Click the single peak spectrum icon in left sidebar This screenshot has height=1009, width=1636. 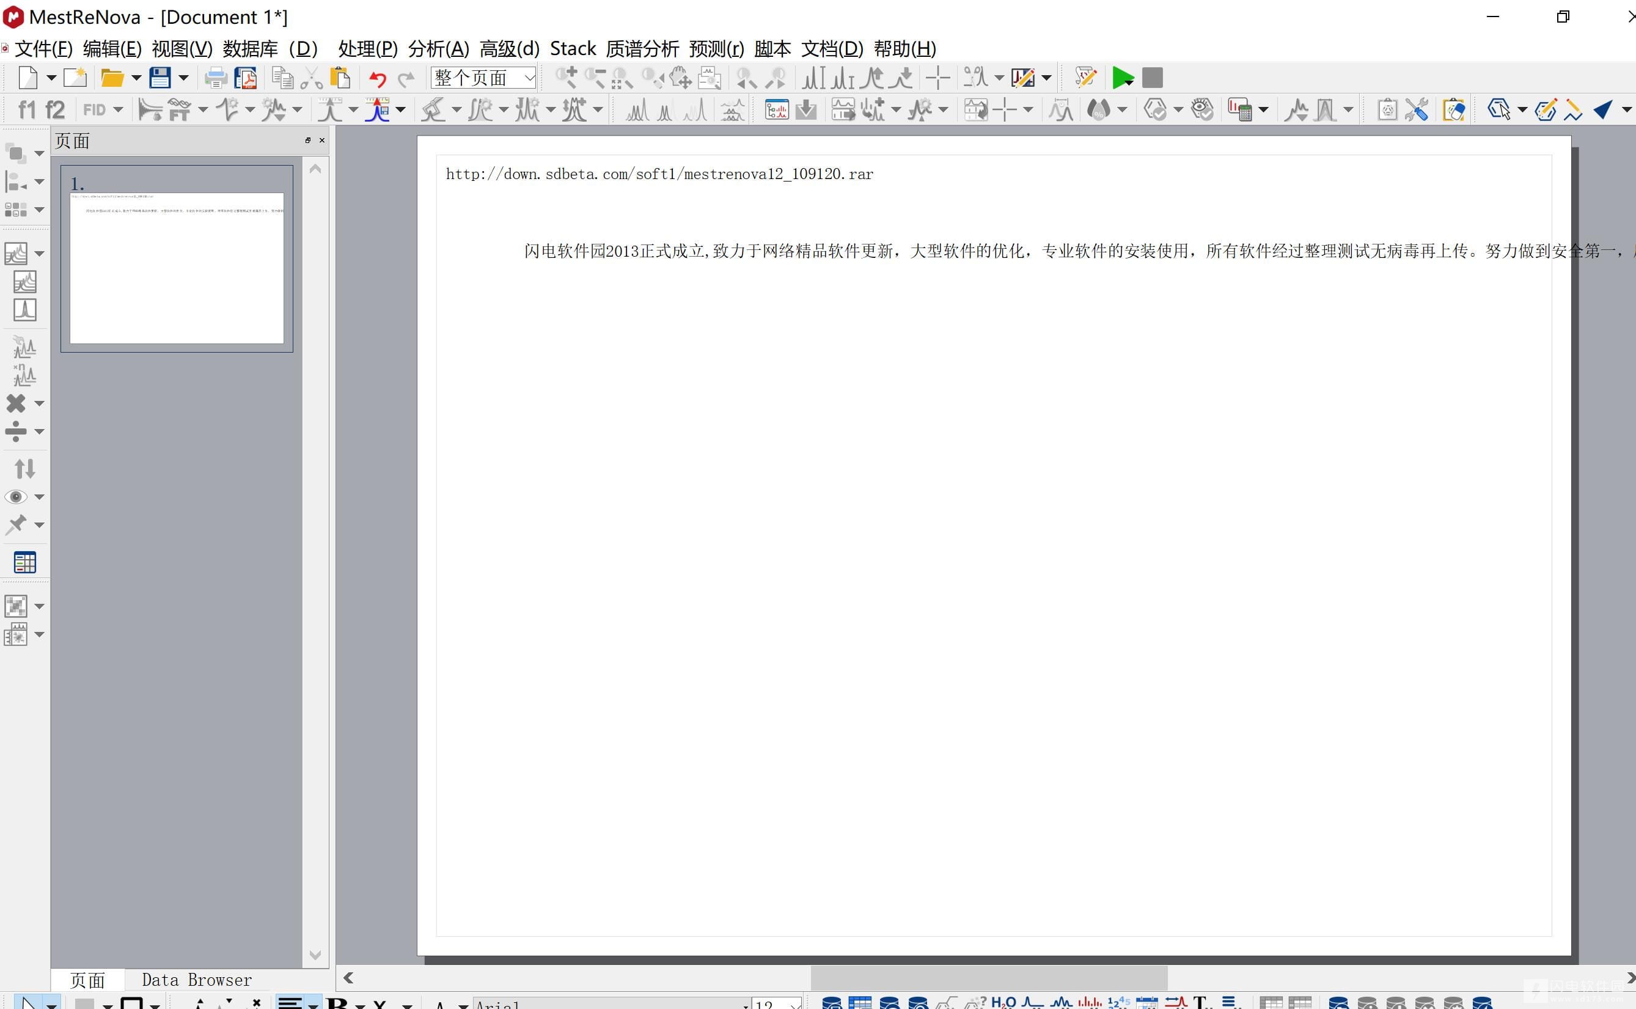[24, 310]
